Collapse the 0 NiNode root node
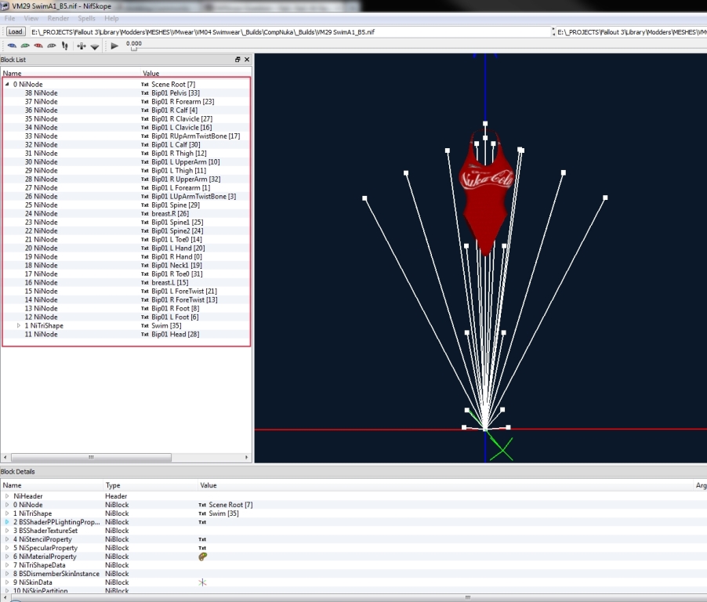The image size is (707, 602). (x=8, y=84)
